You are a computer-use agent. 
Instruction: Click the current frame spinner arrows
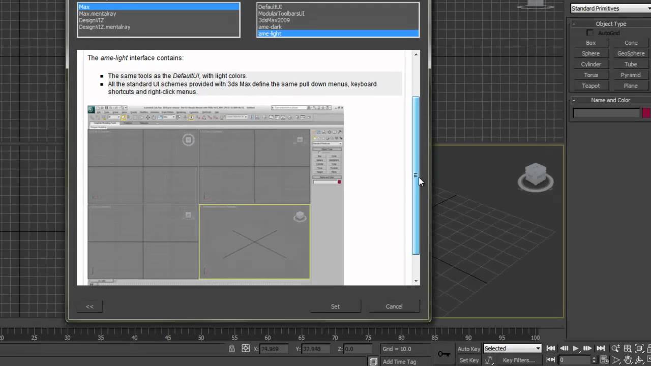(x=594, y=360)
